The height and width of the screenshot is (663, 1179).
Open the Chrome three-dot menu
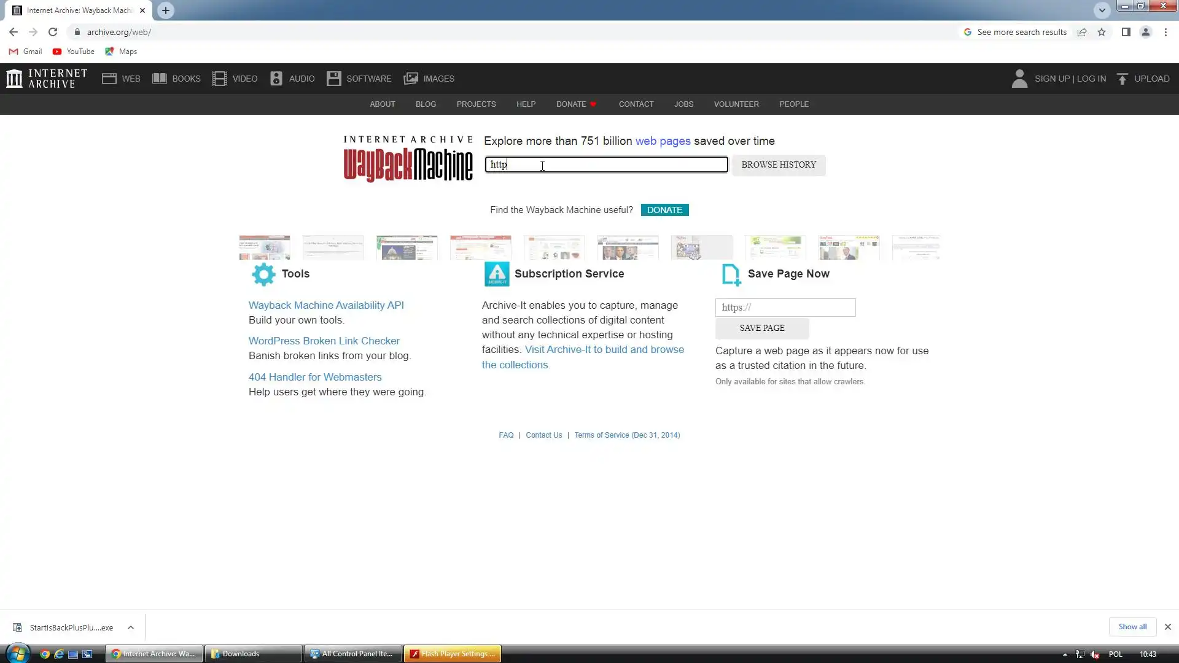click(x=1165, y=32)
